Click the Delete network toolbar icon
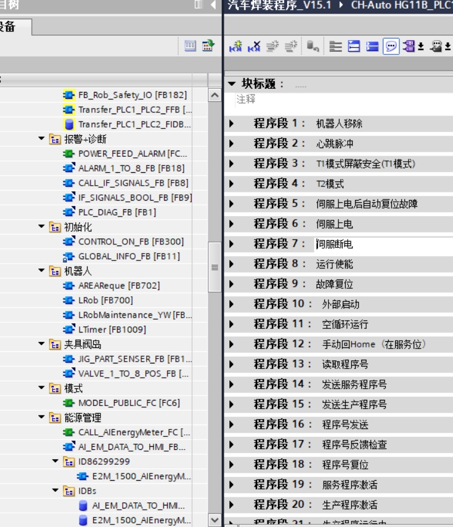453x527 pixels. [x=254, y=46]
